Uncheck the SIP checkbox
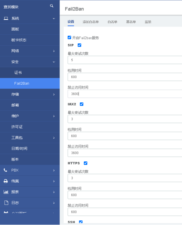The height and width of the screenshot is (225, 182). [80, 45]
